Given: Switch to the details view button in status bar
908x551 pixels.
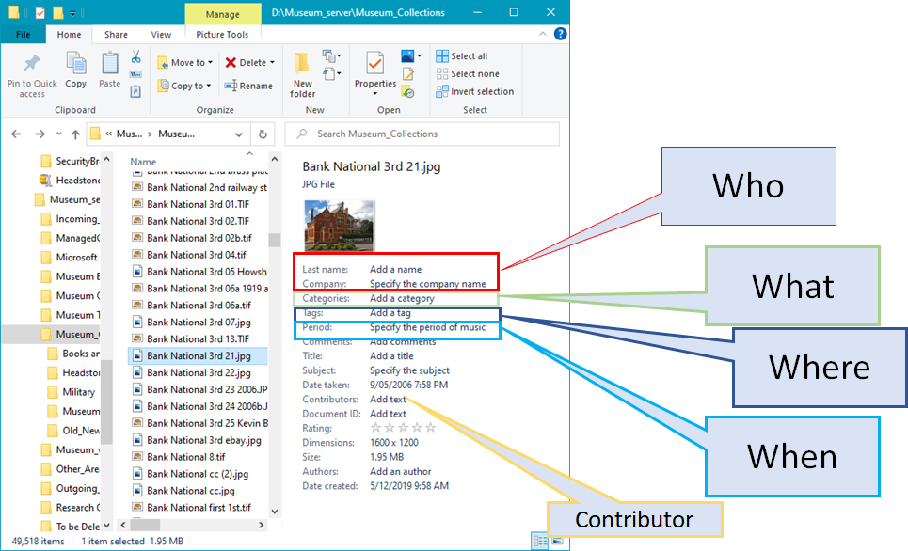Looking at the screenshot, I should (x=540, y=542).
